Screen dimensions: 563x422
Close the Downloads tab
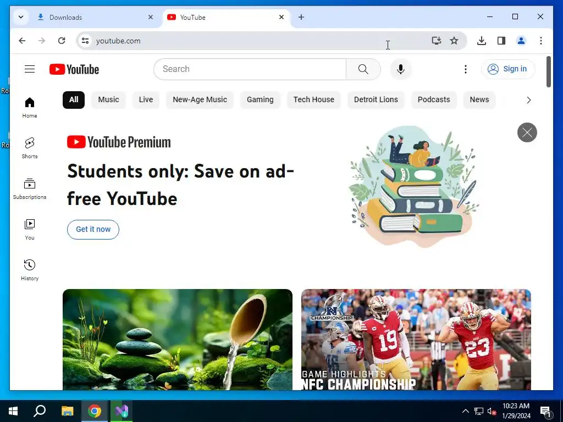tap(151, 17)
